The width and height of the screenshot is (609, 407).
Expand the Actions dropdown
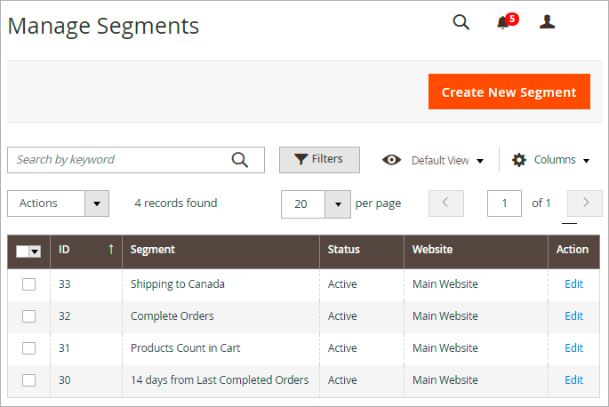click(x=97, y=203)
